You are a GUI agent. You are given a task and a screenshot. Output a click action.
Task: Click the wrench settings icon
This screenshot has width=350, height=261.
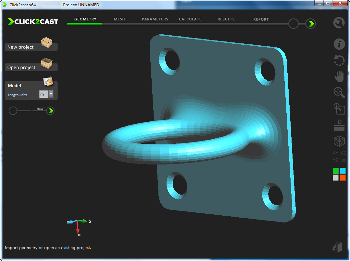click(x=339, y=23)
